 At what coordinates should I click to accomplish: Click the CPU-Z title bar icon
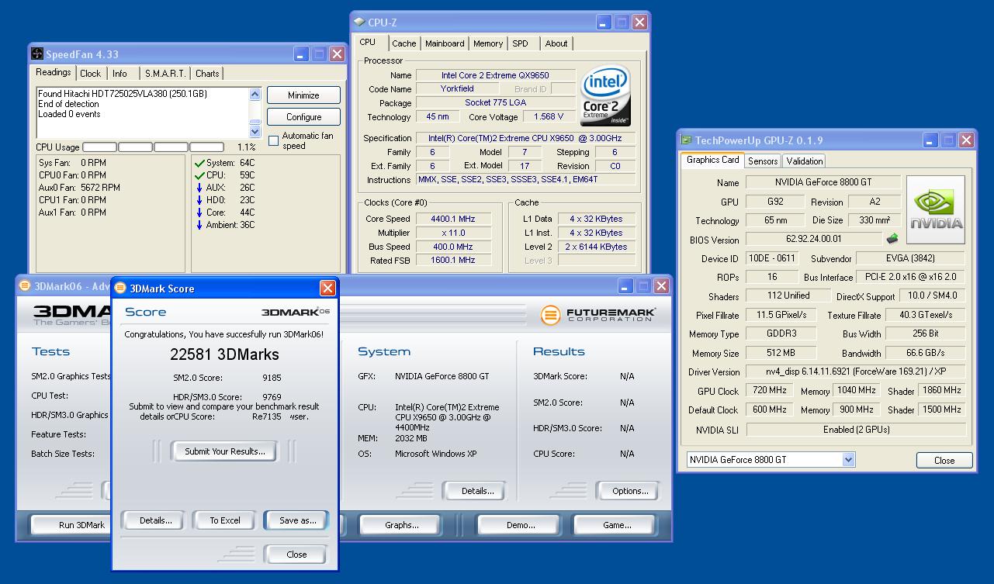click(x=359, y=22)
